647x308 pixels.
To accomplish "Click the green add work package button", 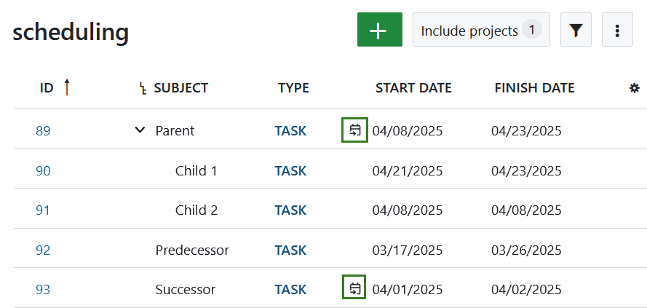I will 379,30.
